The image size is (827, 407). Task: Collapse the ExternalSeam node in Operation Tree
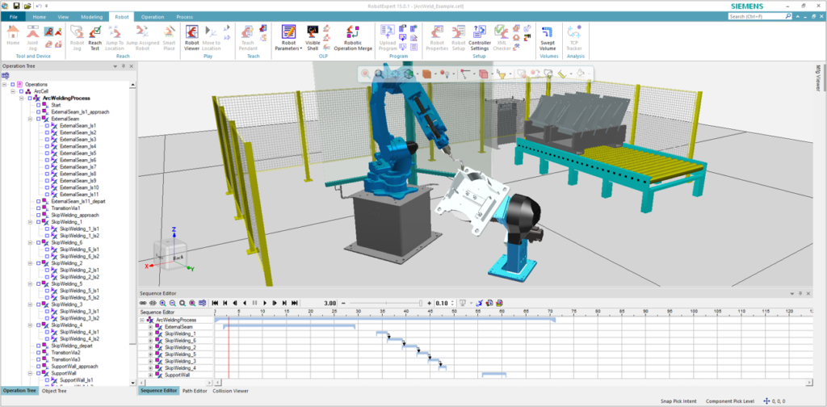[31, 119]
